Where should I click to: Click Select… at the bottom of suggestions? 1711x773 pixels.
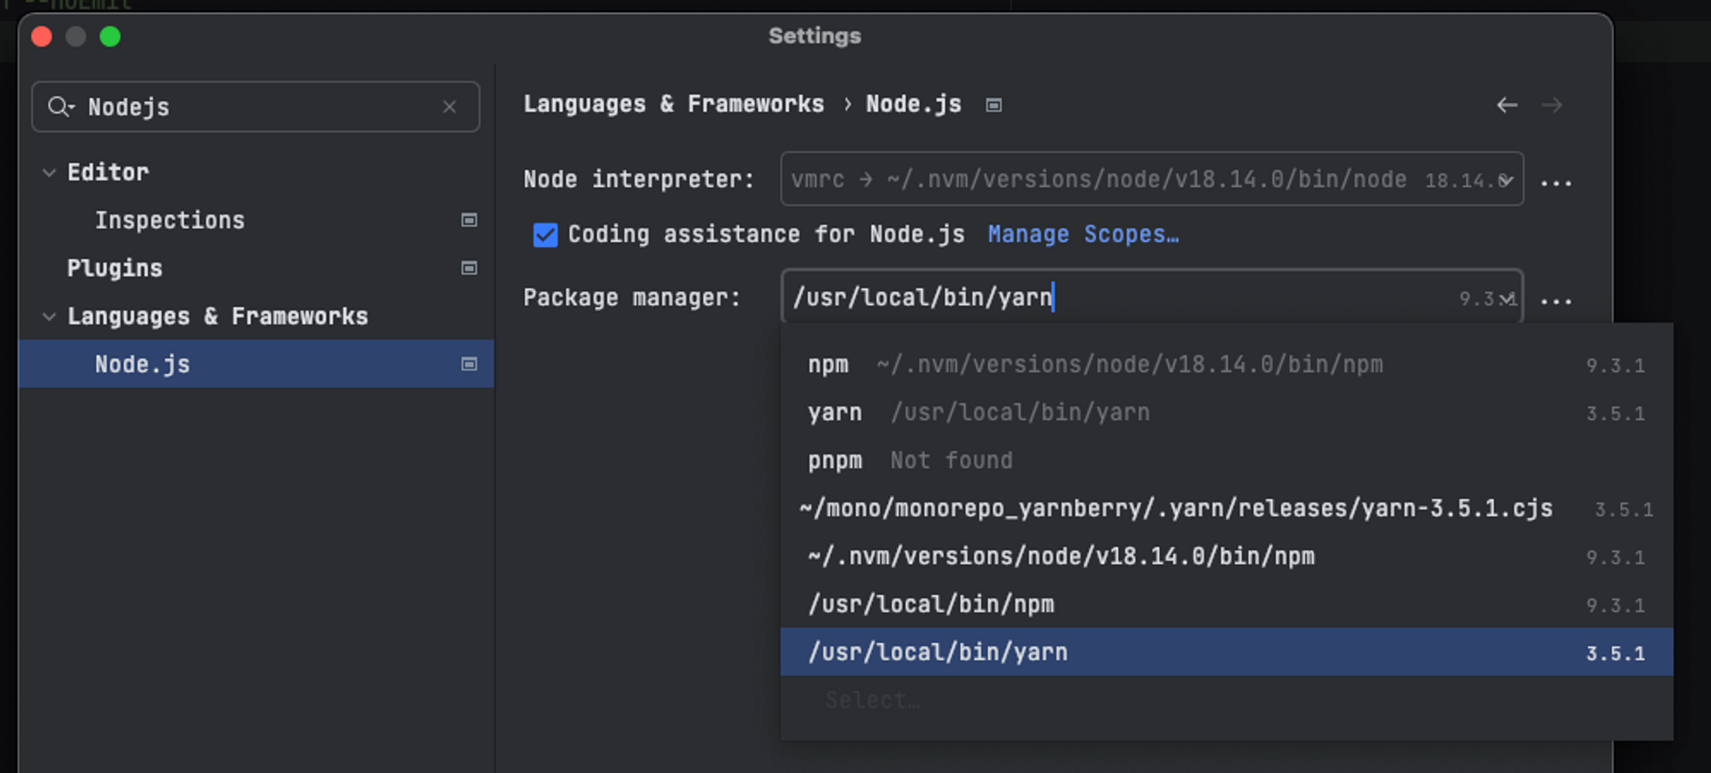click(873, 699)
